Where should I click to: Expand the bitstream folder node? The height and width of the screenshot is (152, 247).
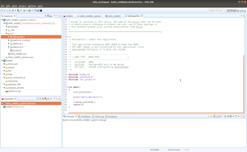(x=4, y=64)
